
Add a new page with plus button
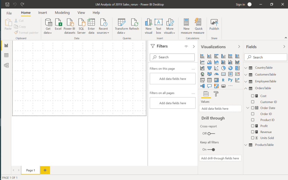click(x=45, y=170)
